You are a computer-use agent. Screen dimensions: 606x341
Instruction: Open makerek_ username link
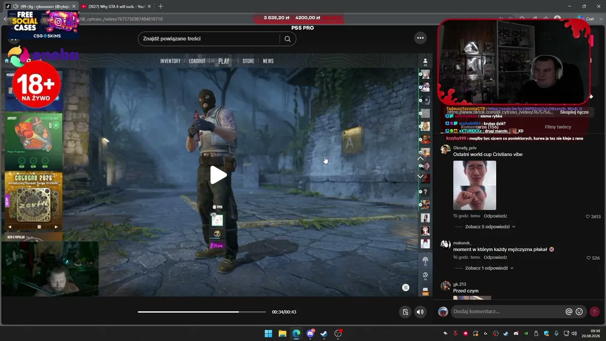pos(462,243)
